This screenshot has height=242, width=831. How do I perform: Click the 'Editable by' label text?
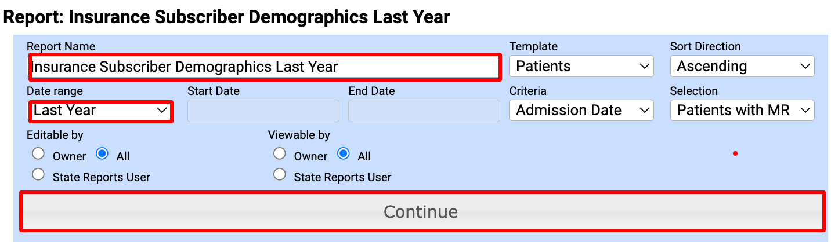(x=55, y=135)
